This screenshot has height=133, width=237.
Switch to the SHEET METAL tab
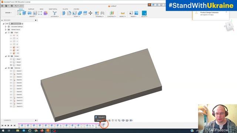tap(53, 9)
